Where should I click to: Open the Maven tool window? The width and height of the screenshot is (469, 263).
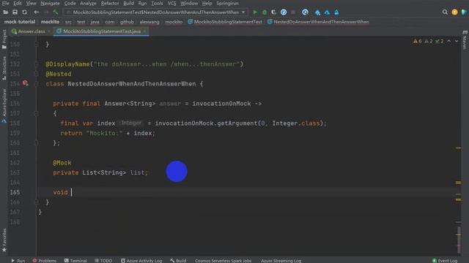[x=465, y=39]
